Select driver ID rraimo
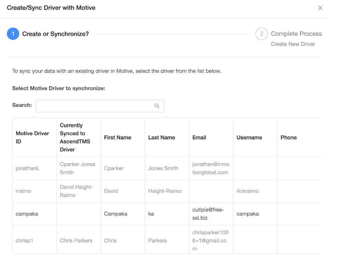The height and width of the screenshot is (258, 340). click(x=23, y=191)
